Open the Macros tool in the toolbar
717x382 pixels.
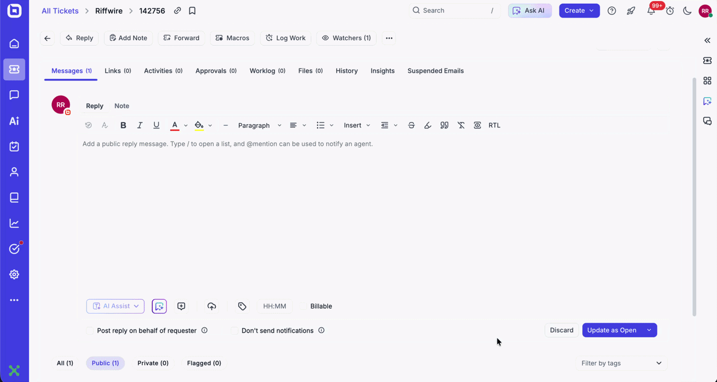tap(232, 38)
